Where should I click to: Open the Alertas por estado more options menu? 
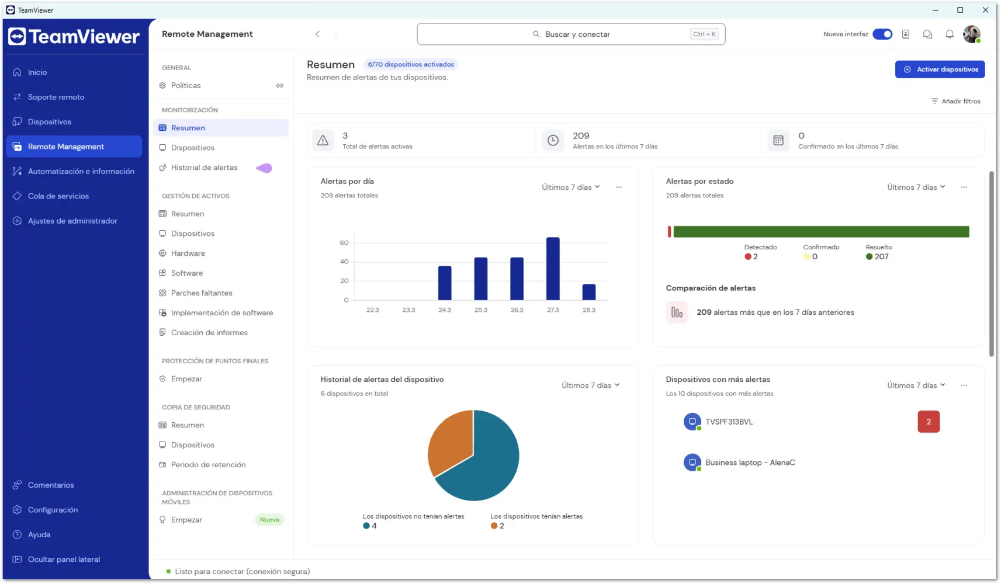pyautogui.click(x=964, y=187)
